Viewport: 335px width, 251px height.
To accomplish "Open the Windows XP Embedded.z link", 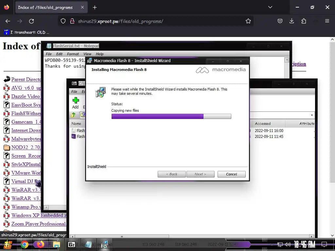I will (39, 215).
